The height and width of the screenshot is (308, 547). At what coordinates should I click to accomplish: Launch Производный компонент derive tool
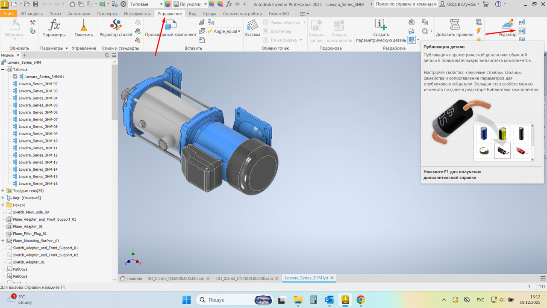(x=171, y=28)
